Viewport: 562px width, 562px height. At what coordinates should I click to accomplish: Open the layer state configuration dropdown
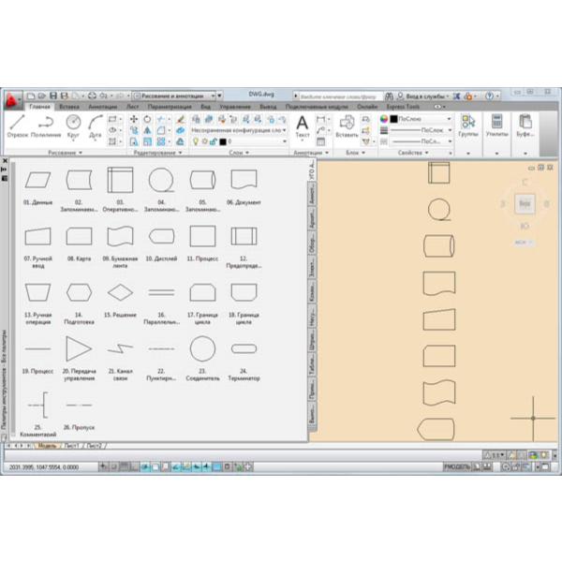tap(239, 130)
